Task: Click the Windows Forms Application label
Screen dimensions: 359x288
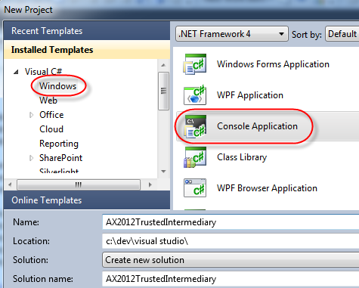Action: [273, 64]
